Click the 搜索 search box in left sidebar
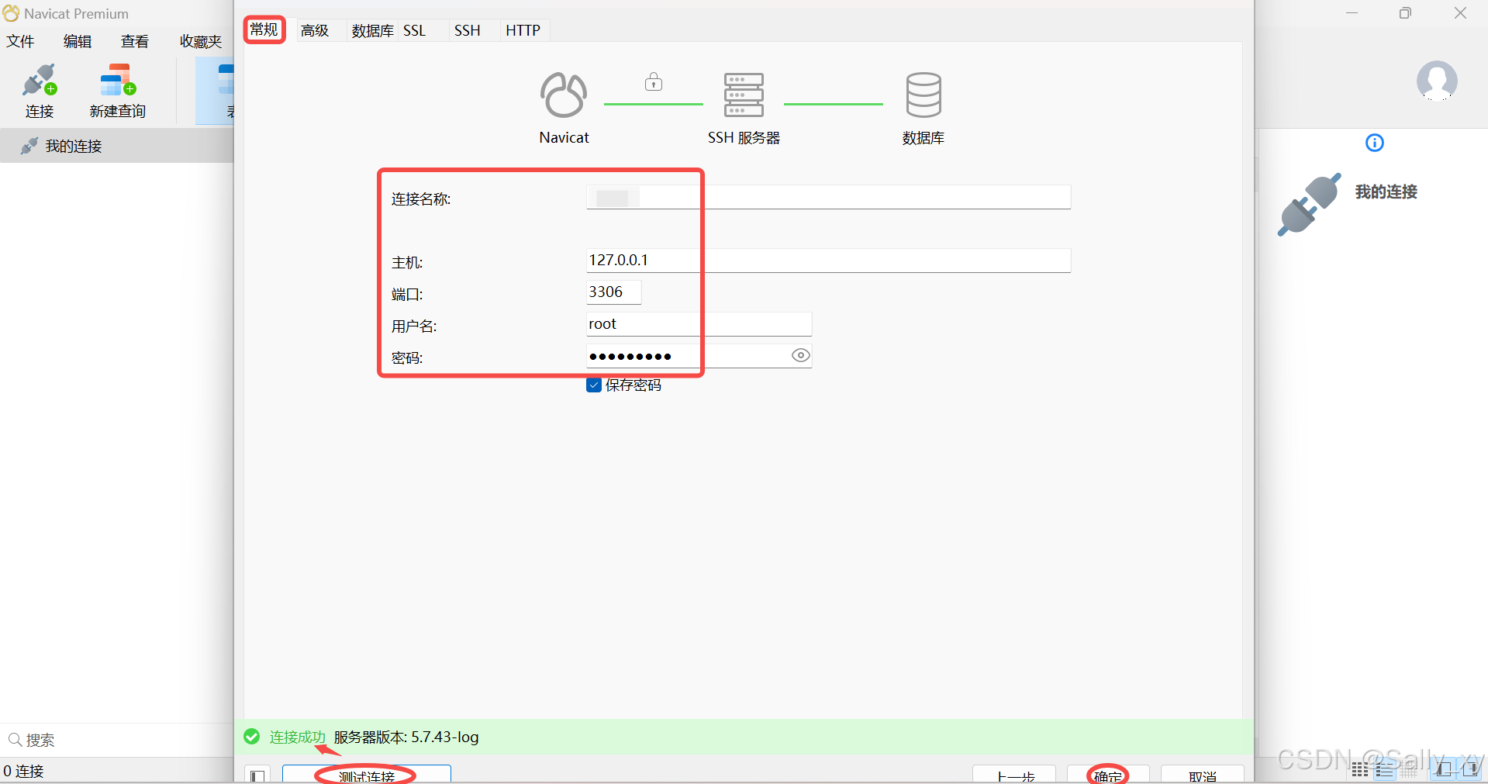This screenshot has height=784, width=1488. coord(116,740)
